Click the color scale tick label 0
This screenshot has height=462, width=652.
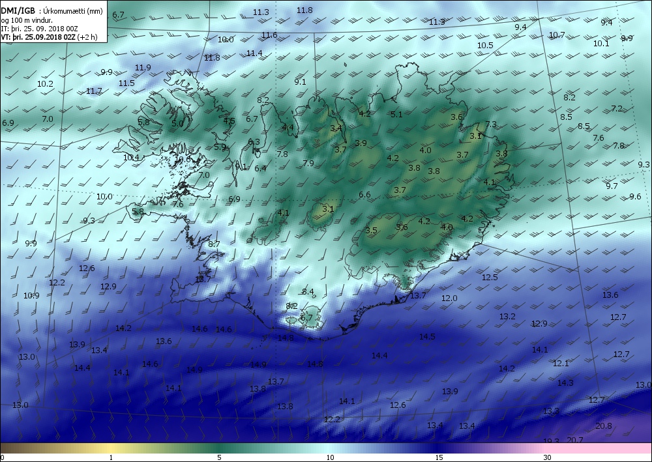[3, 458]
